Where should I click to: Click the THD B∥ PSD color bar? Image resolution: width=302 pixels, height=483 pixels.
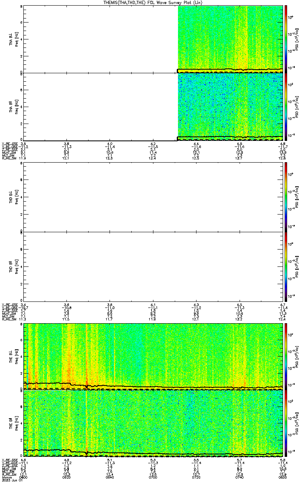[x=286, y=266]
